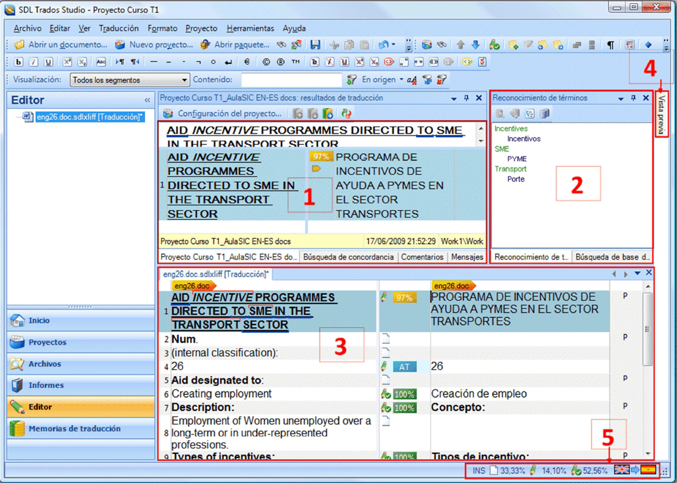Apply filter funnel with green arrow icon
Screen dimensions: 677x483
point(352,80)
